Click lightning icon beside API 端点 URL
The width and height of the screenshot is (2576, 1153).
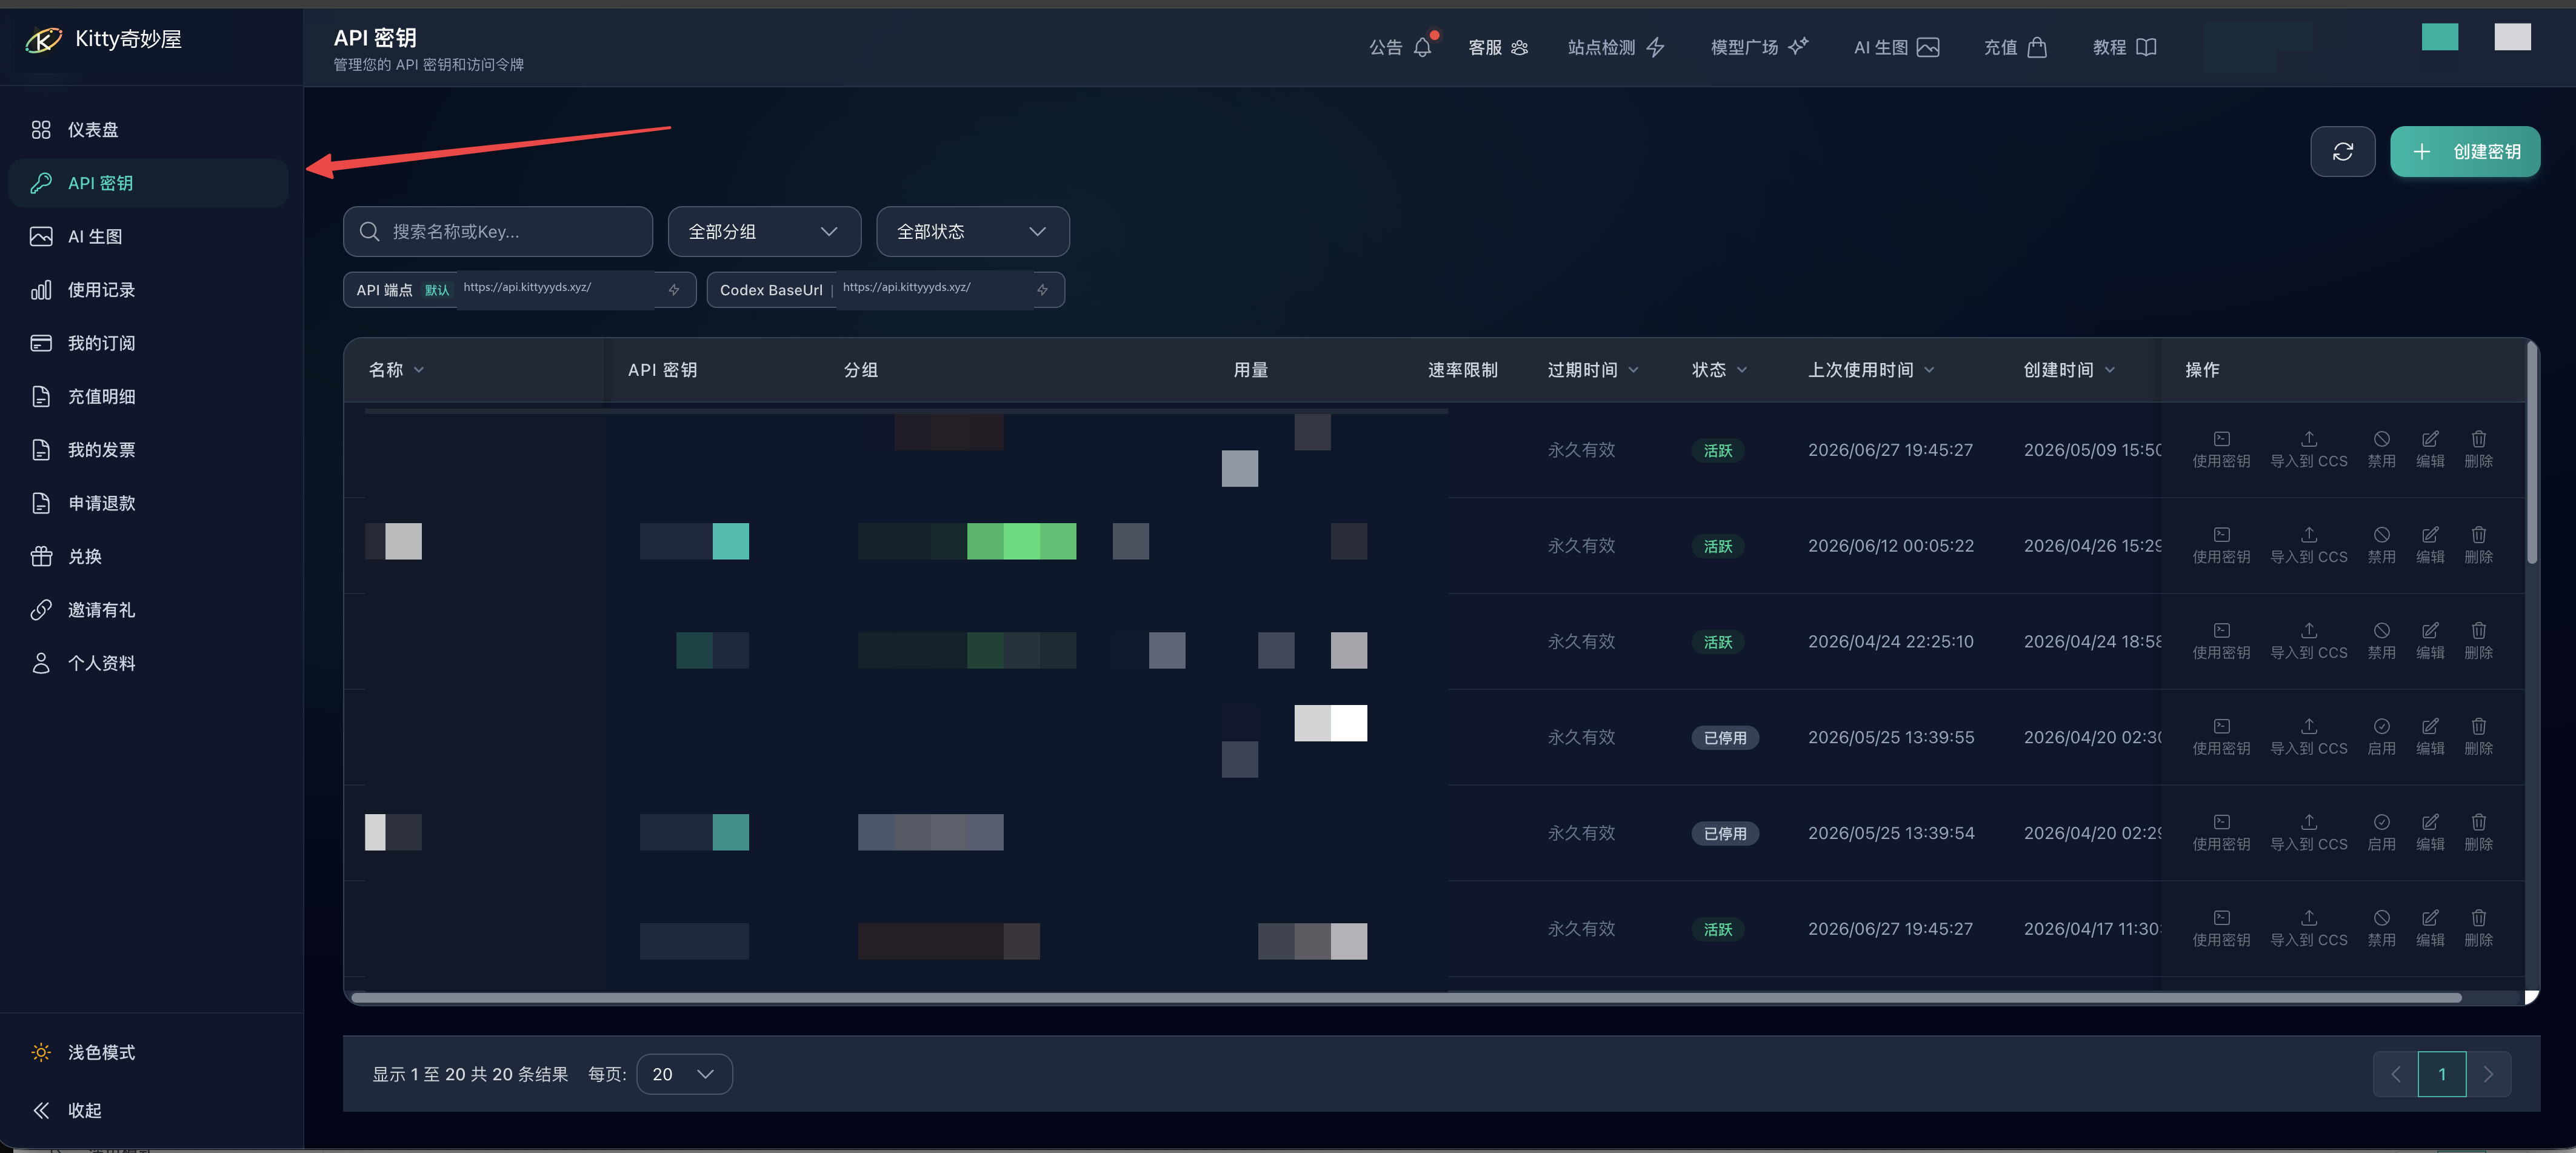674,290
